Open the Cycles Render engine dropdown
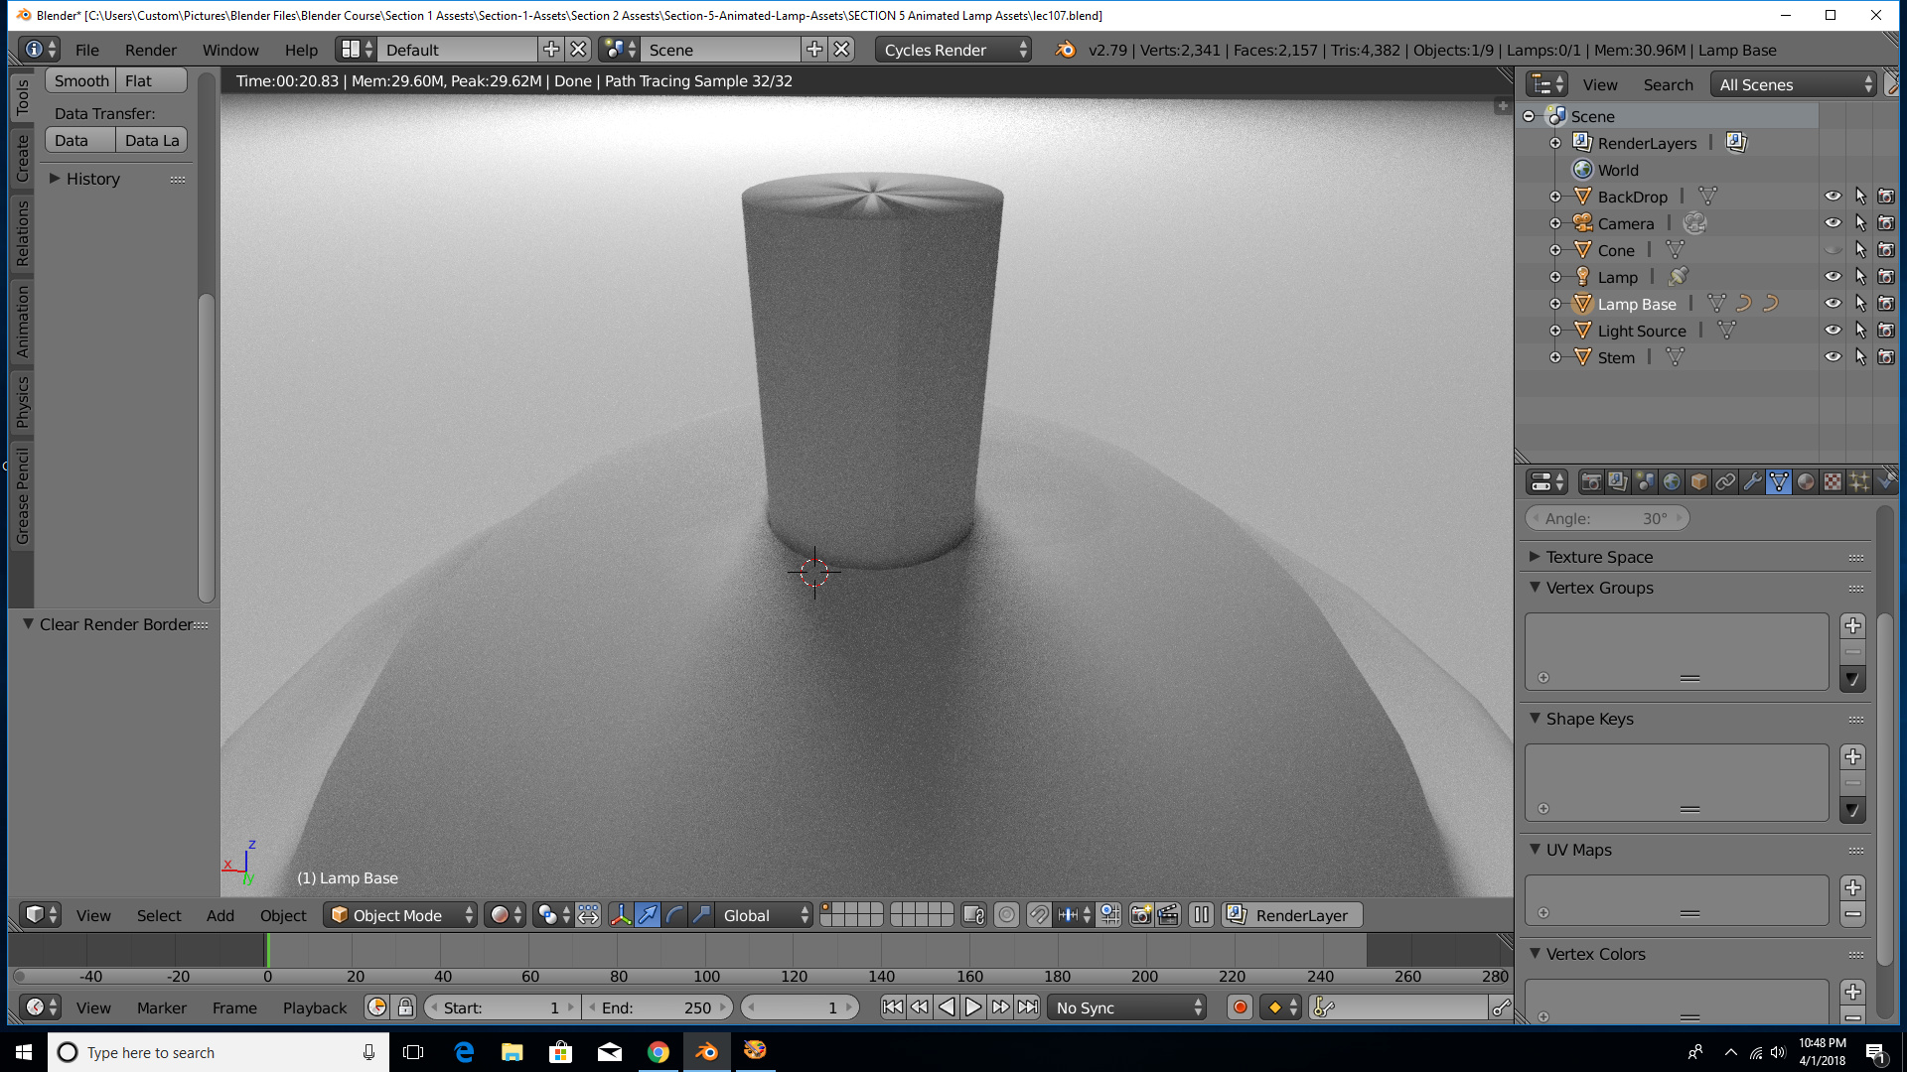The width and height of the screenshot is (1907, 1072). [x=953, y=50]
